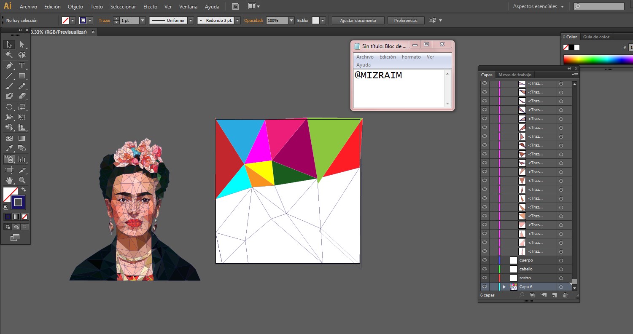Image resolution: width=633 pixels, height=334 pixels.
Task: Select the Zoom magnifier tool
Action: (x=22, y=180)
